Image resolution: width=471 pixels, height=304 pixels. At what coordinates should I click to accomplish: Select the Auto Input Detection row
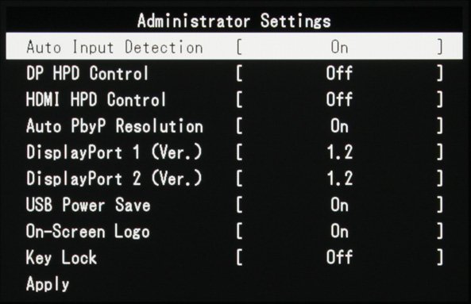(x=234, y=46)
